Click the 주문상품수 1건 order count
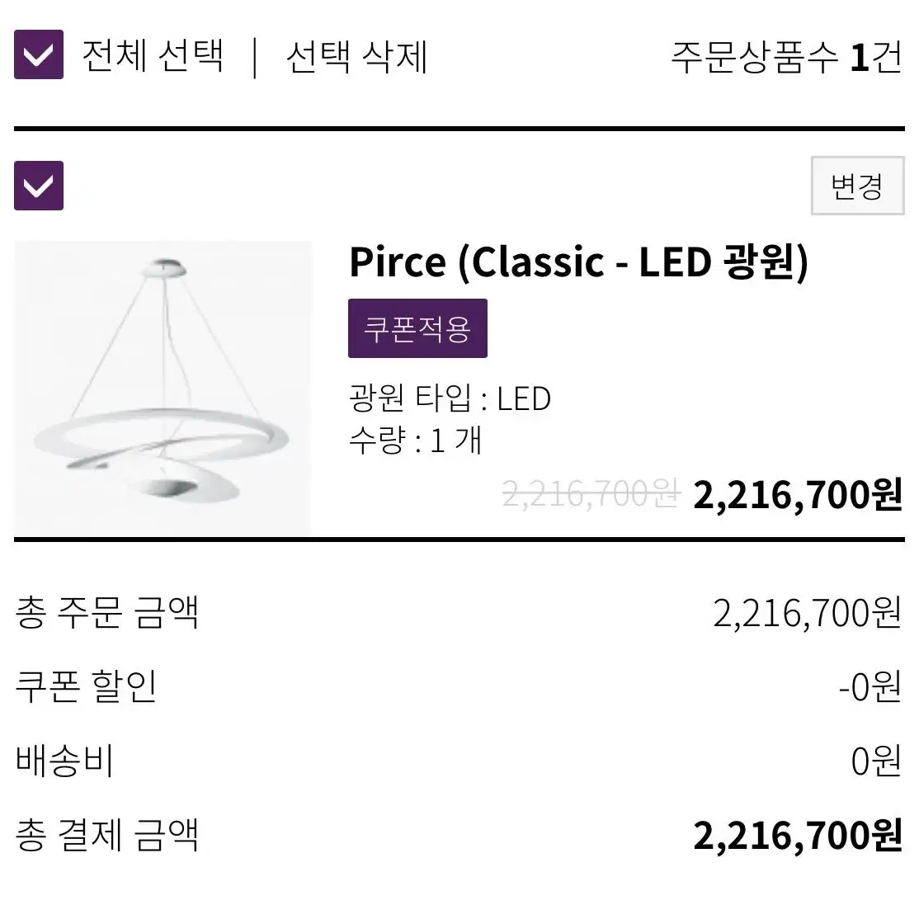The width and height of the screenshot is (919, 919). 786,58
